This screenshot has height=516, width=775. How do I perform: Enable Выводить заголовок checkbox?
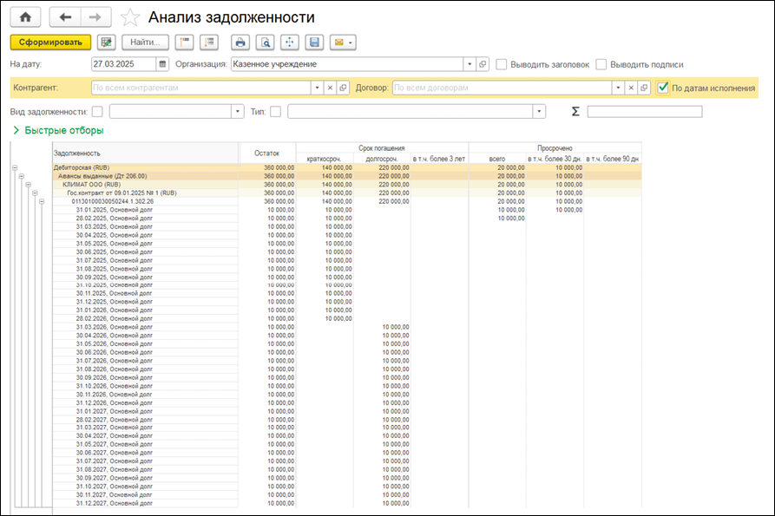(502, 64)
